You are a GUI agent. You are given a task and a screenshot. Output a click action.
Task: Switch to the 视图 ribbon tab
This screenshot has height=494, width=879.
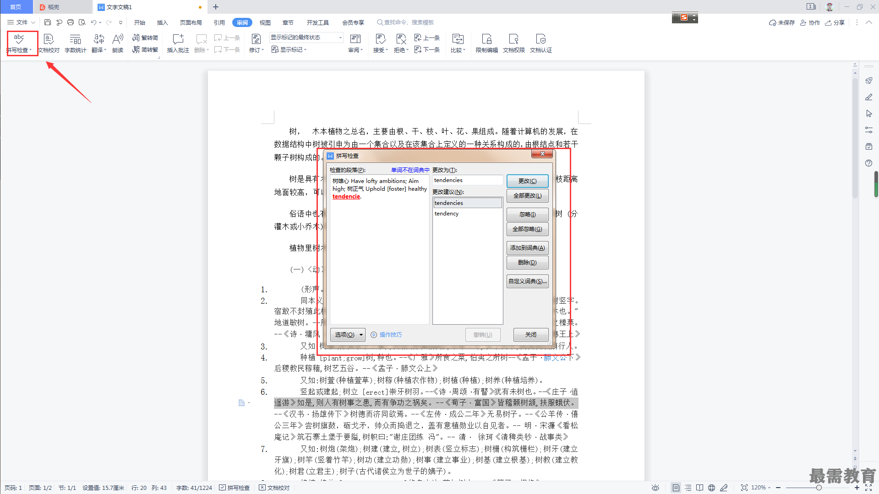click(x=265, y=22)
